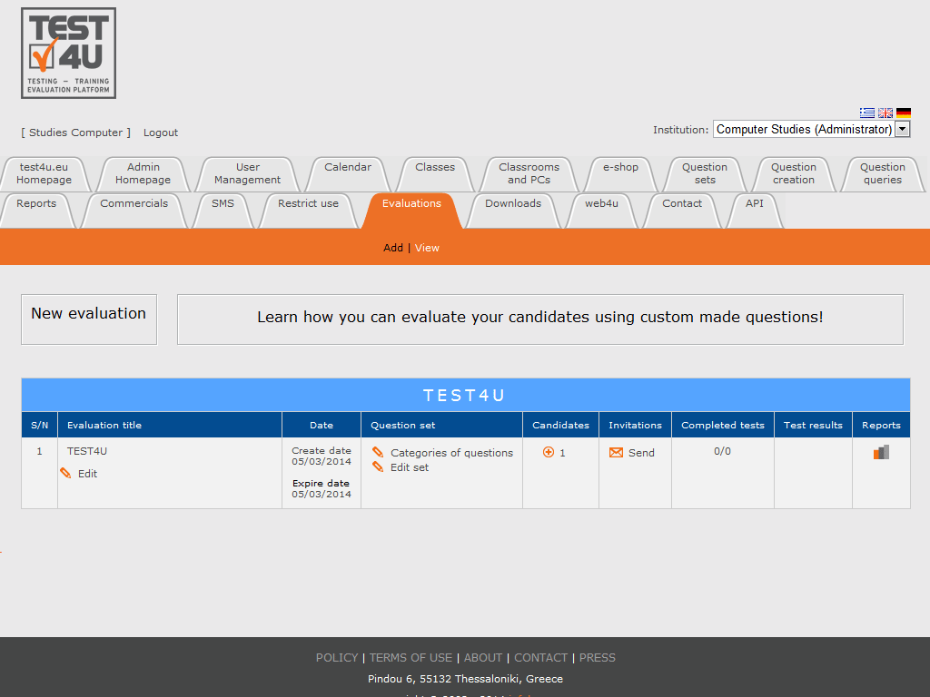Click the View submenu link
Image resolution: width=930 pixels, height=697 pixels.
[x=427, y=248]
